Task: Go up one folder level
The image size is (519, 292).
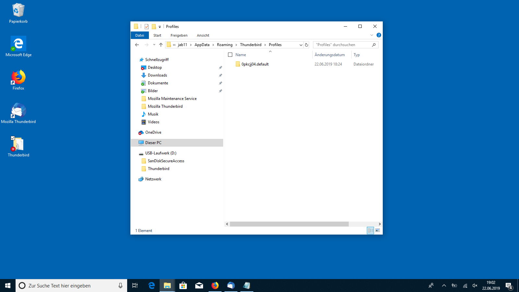Action: (x=161, y=45)
